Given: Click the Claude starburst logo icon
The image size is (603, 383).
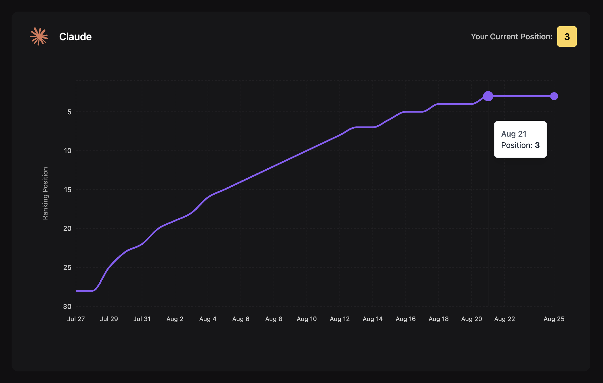Looking at the screenshot, I should [x=39, y=36].
